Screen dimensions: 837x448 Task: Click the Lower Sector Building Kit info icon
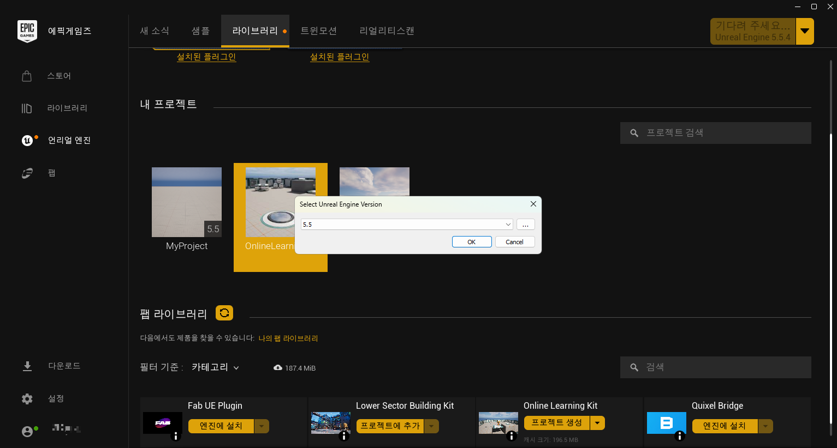[x=344, y=436]
